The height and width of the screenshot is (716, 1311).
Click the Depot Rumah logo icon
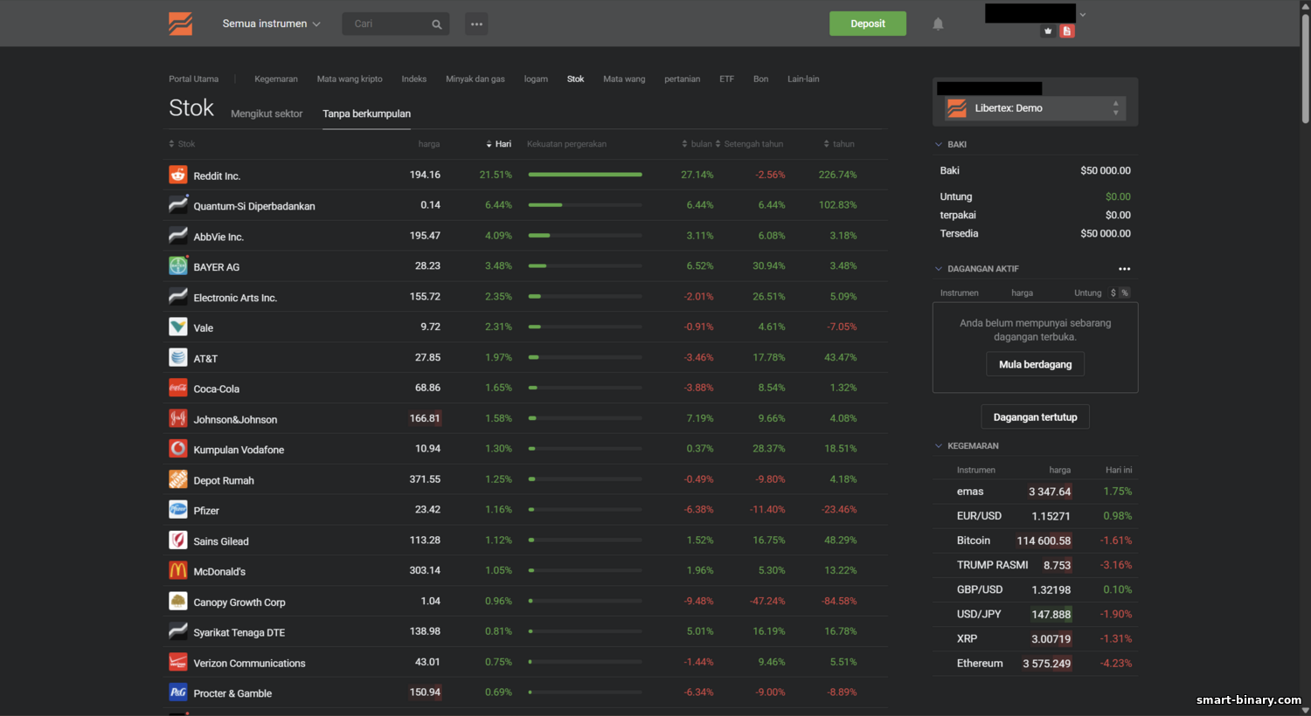178,479
